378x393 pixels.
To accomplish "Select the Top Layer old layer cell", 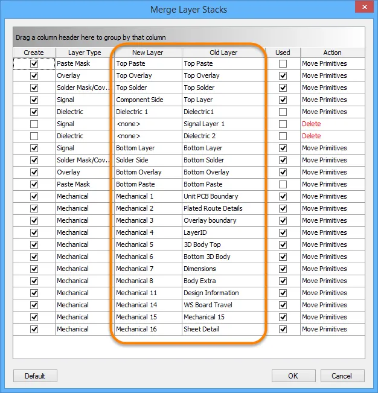I will pyautogui.click(x=223, y=100).
